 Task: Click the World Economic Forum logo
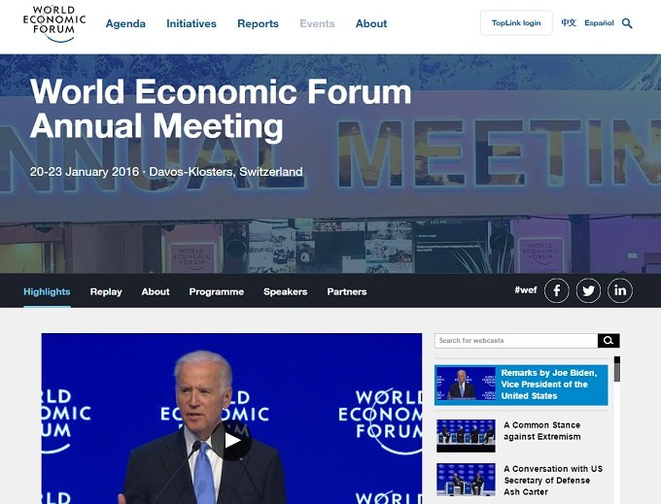point(54,24)
